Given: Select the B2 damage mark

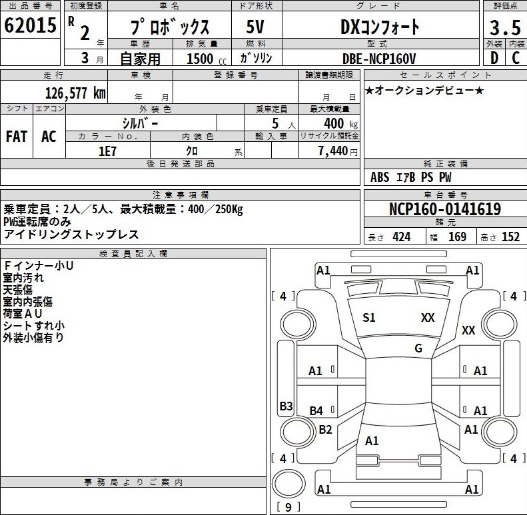Looking at the screenshot, I should coord(325,430).
